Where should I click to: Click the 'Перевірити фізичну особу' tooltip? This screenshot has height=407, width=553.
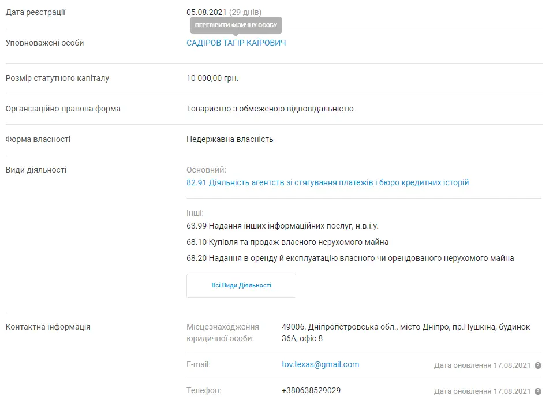point(236,25)
